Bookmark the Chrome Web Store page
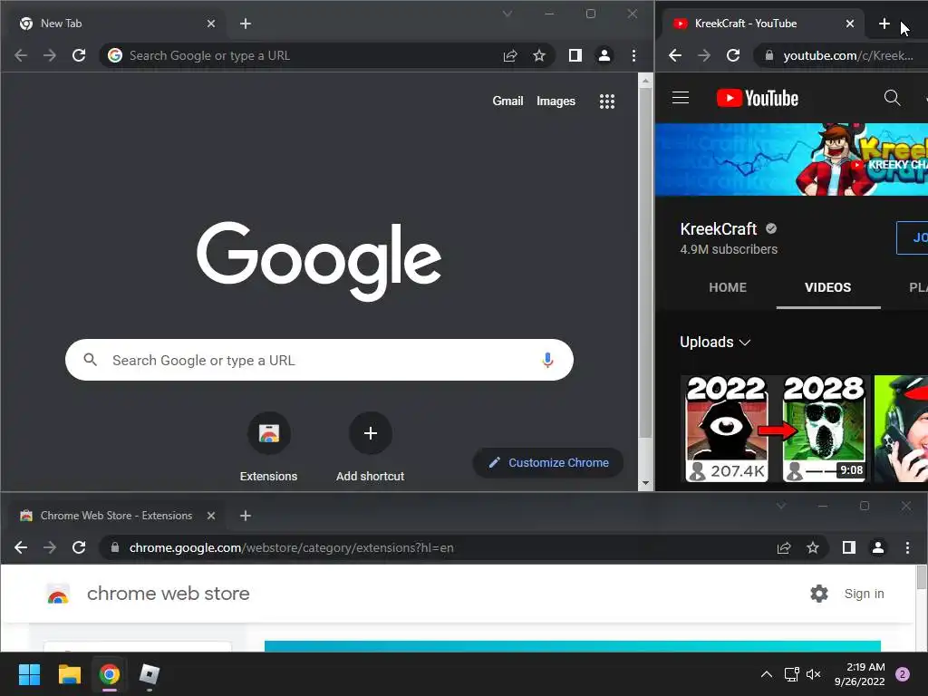Image resolution: width=928 pixels, height=696 pixels. (x=813, y=548)
